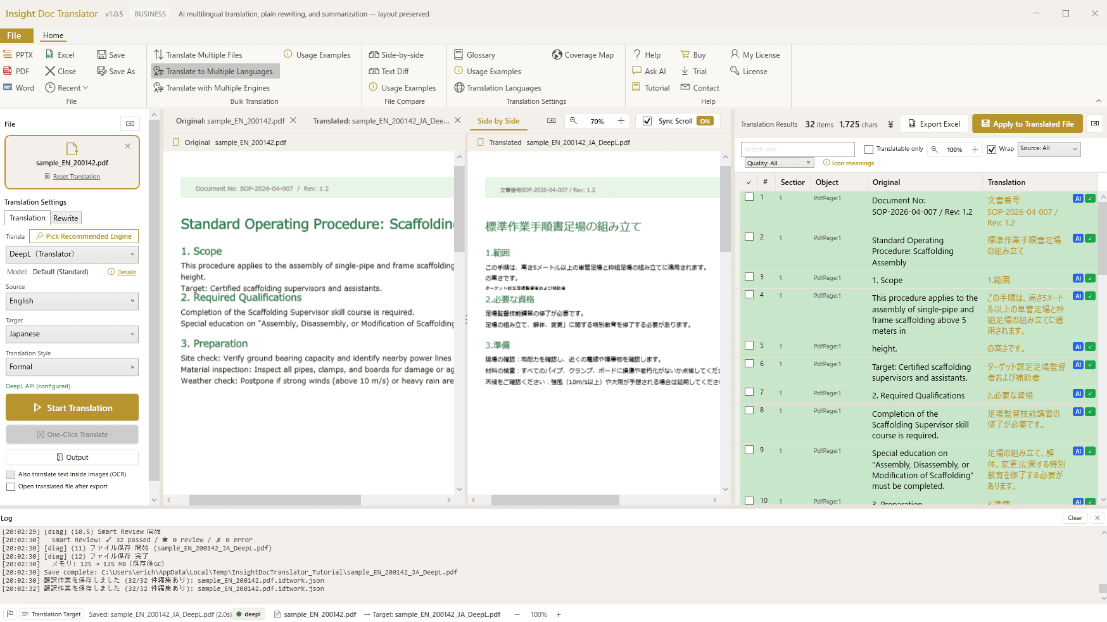Check Open translated file after export
Viewport: 1107px width, 622px height.
click(11, 486)
